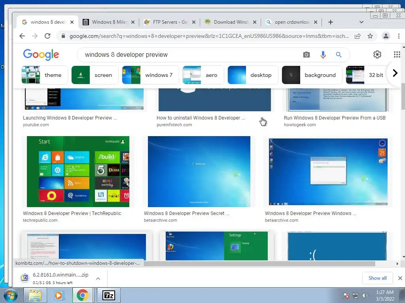This screenshot has width=405, height=303.
Task: Open 7-Zip from the taskbar
Action: [108, 295]
